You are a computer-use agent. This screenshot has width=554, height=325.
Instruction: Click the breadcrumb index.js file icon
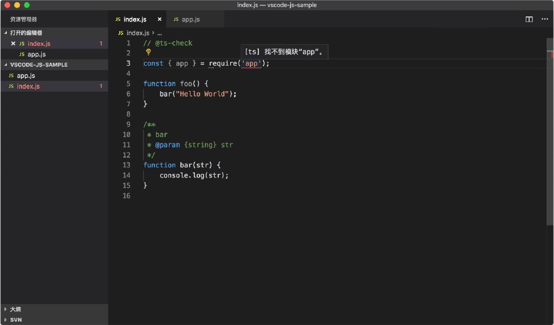pyautogui.click(x=121, y=33)
